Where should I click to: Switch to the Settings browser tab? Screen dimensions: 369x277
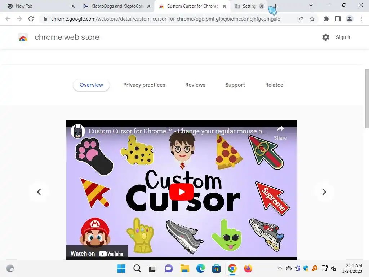(245, 6)
